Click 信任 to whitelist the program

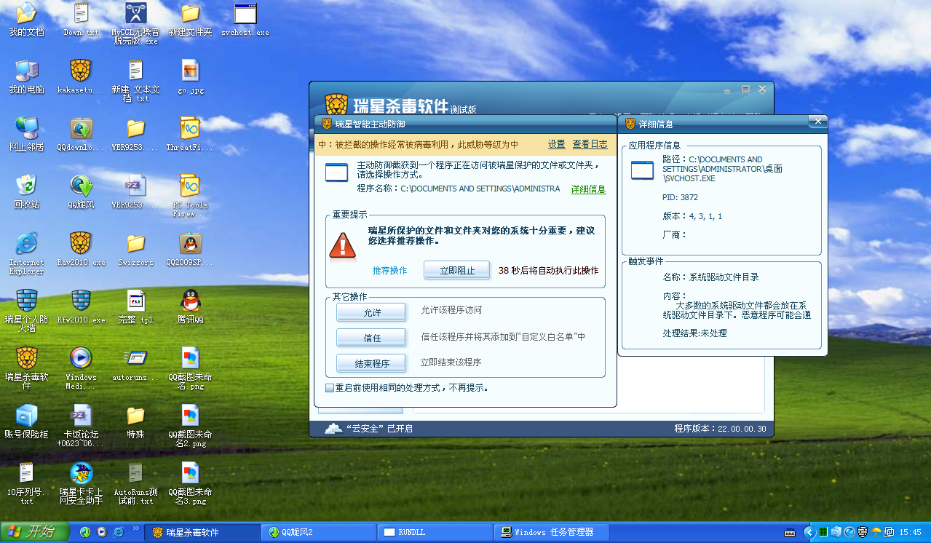coord(371,338)
